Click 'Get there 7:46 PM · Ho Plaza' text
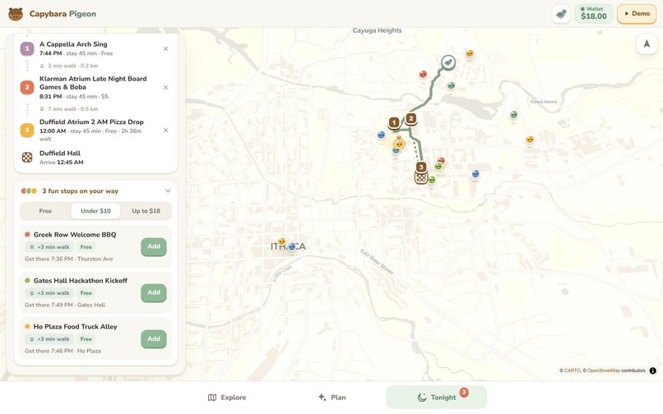 tap(63, 351)
